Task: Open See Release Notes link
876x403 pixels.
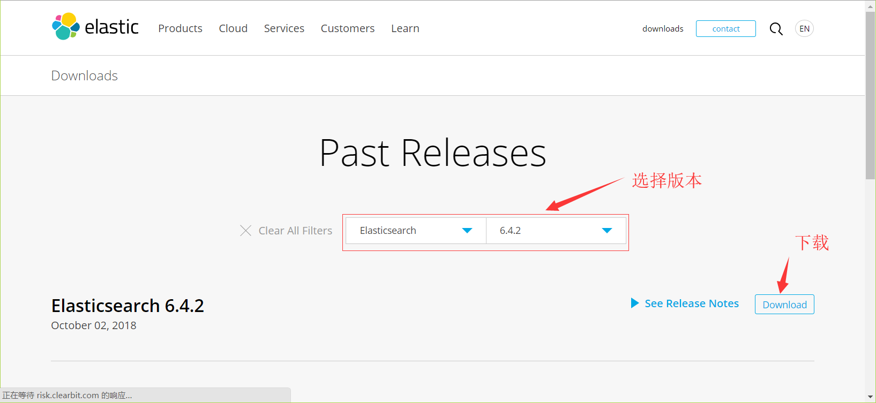Action: tap(692, 303)
